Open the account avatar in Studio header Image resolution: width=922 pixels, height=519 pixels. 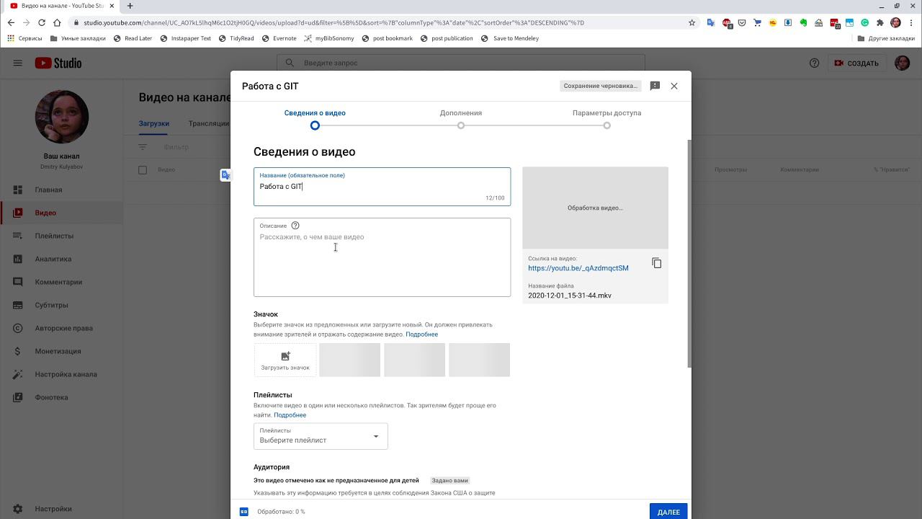(x=902, y=63)
